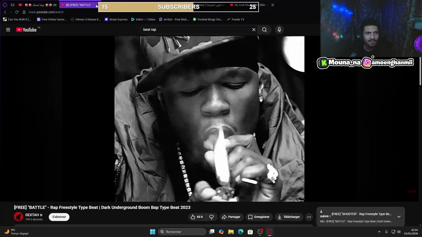Open the tab islands workspace icon
This screenshot has height=237, width=422.
(13, 5)
